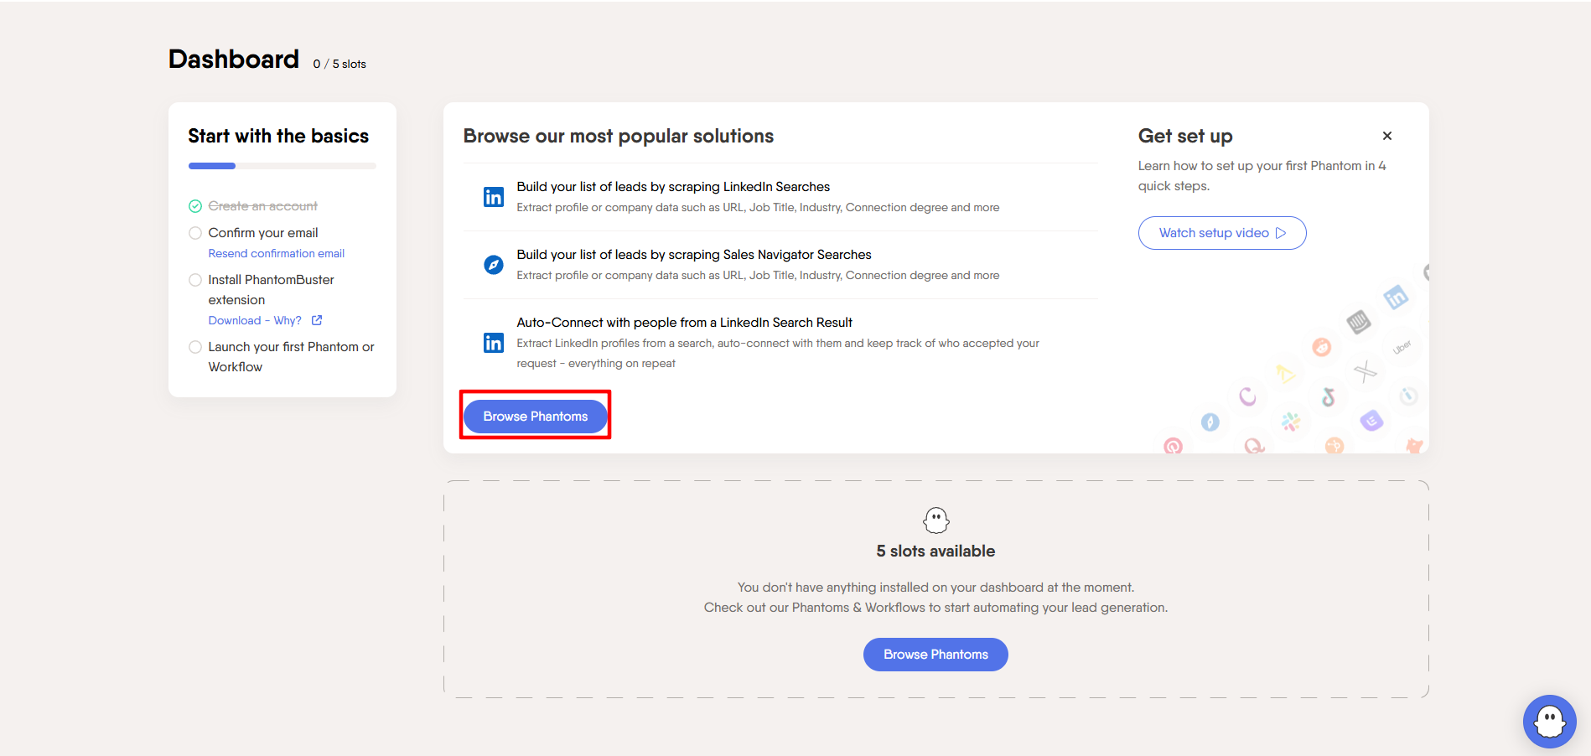Click the Start with the basics progress bar
The image size is (1591, 756).
coord(282,166)
